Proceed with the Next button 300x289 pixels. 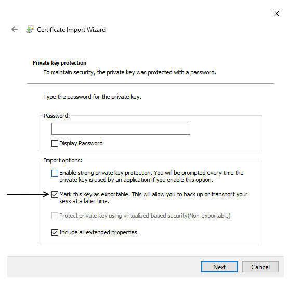click(219, 267)
